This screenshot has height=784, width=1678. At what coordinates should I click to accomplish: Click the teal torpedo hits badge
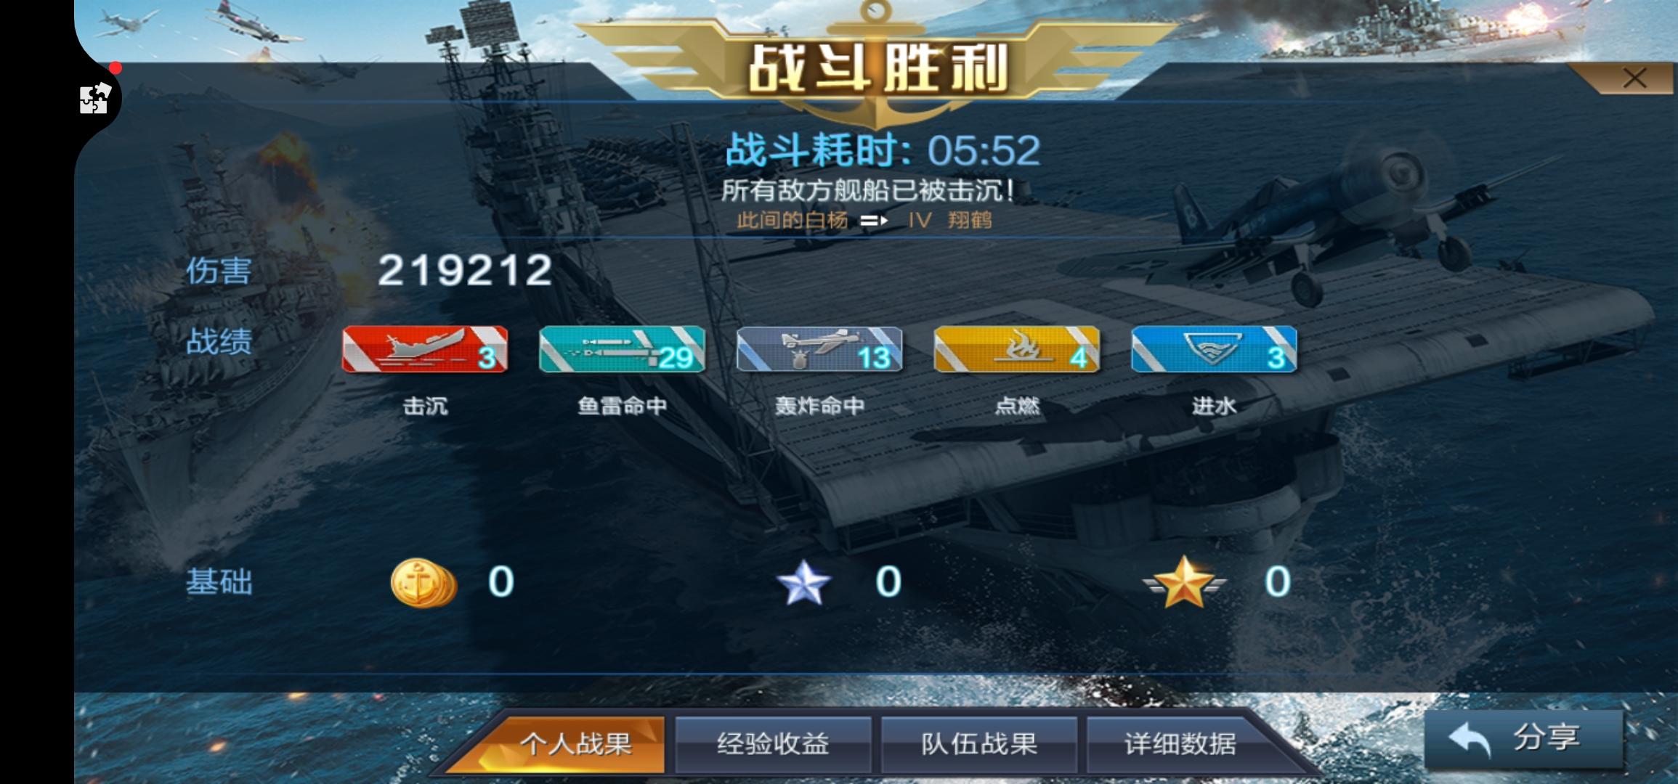coord(623,349)
